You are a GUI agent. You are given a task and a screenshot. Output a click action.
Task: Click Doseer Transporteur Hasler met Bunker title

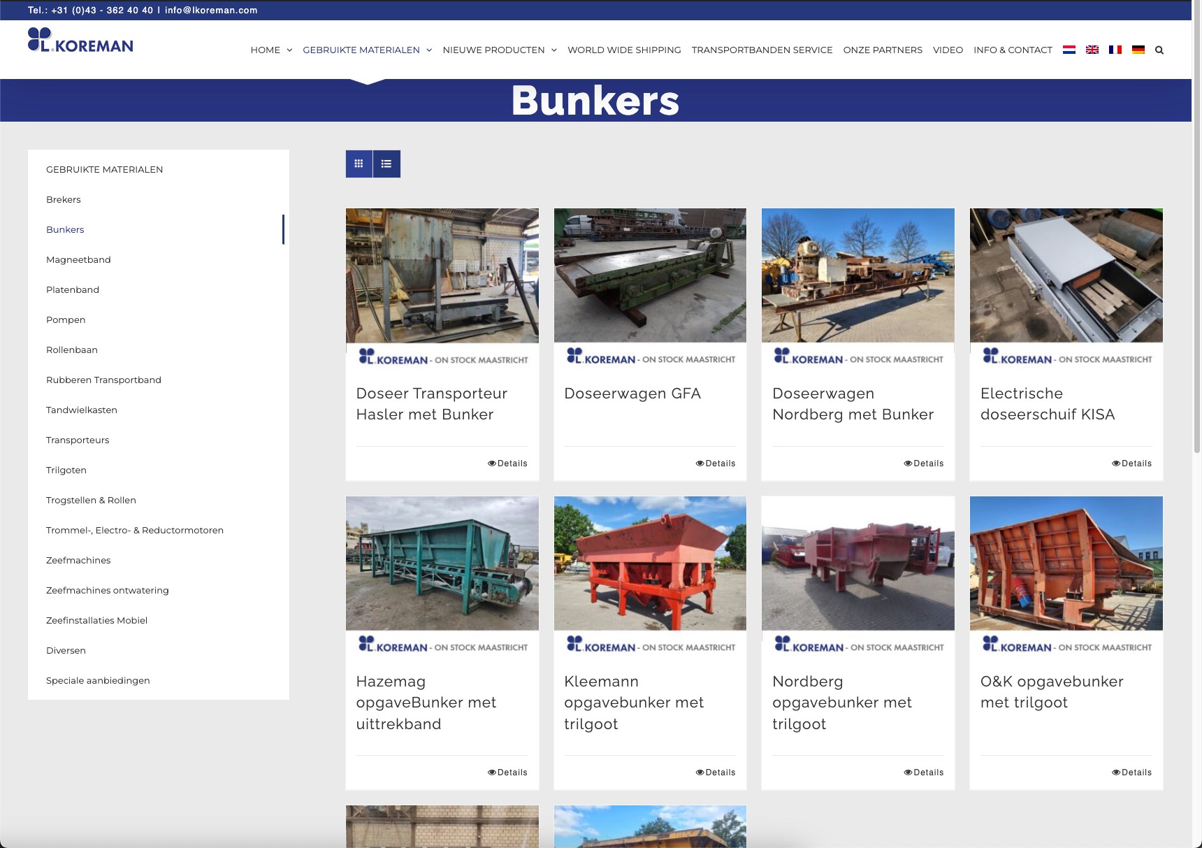tap(432, 404)
